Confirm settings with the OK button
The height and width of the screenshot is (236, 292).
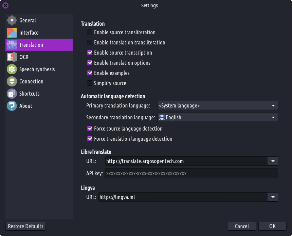[x=272, y=226]
